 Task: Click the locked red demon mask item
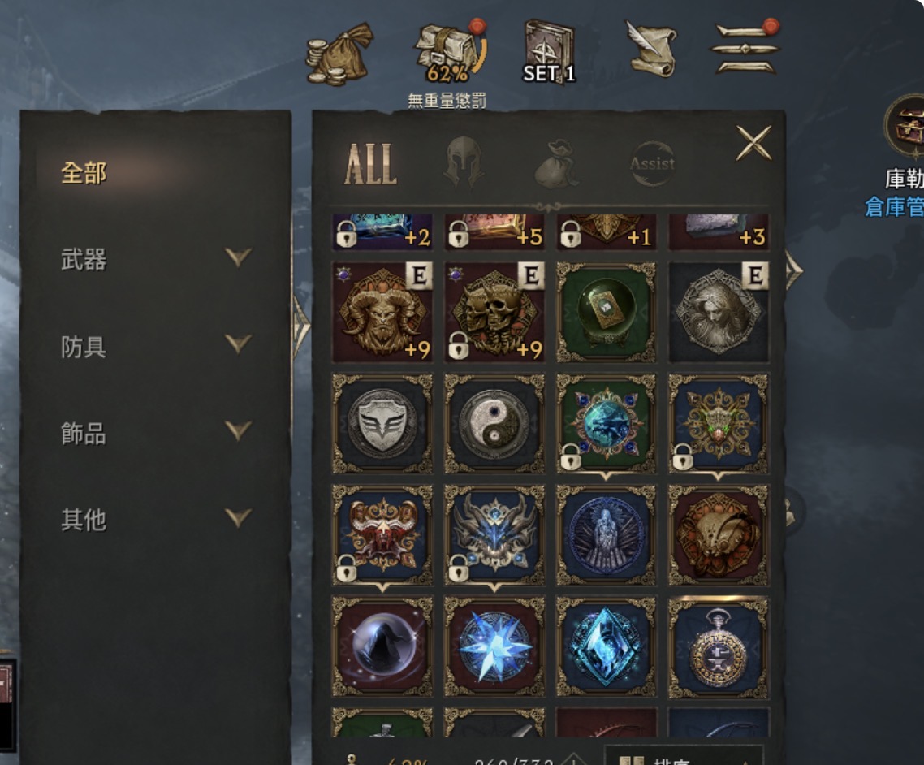coord(382,535)
